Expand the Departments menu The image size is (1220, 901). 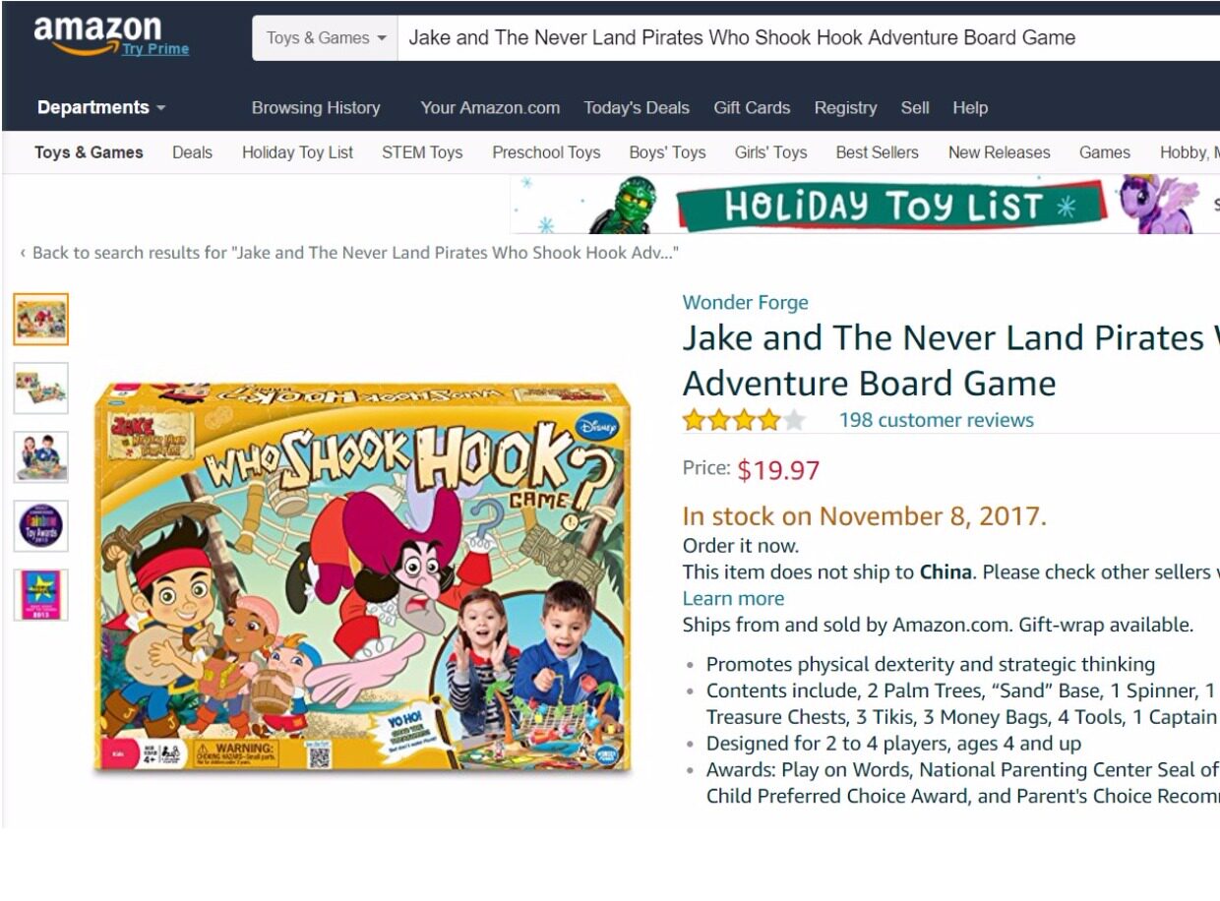[101, 107]
